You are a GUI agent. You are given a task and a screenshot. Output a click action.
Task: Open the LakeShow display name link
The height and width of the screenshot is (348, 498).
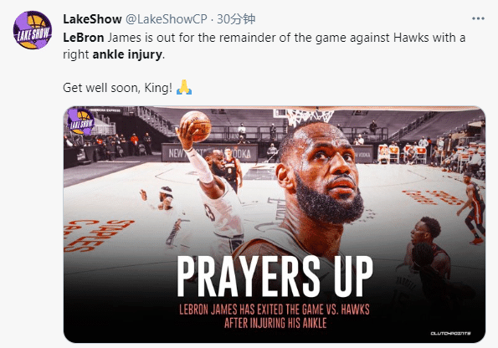pyautogui.click(x=92, y=19)
